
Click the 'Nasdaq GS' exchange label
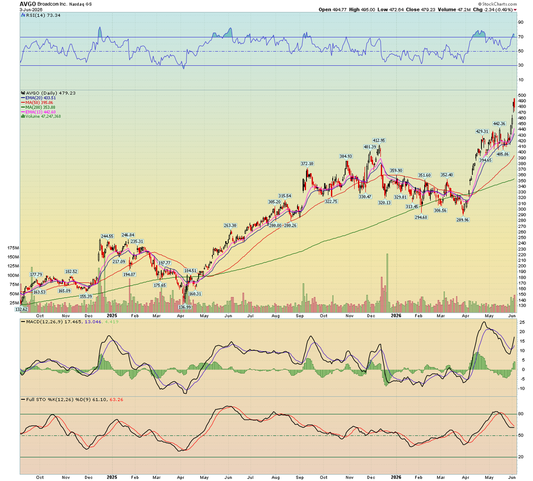pyautogui.click(x=81, y=4)
